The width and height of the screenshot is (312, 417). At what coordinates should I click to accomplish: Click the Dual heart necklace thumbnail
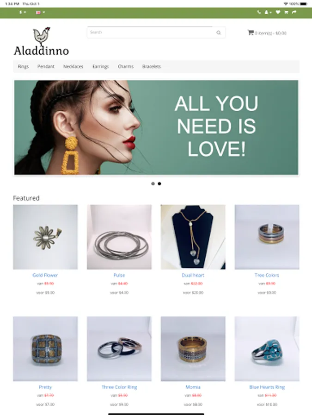point(193,237)
